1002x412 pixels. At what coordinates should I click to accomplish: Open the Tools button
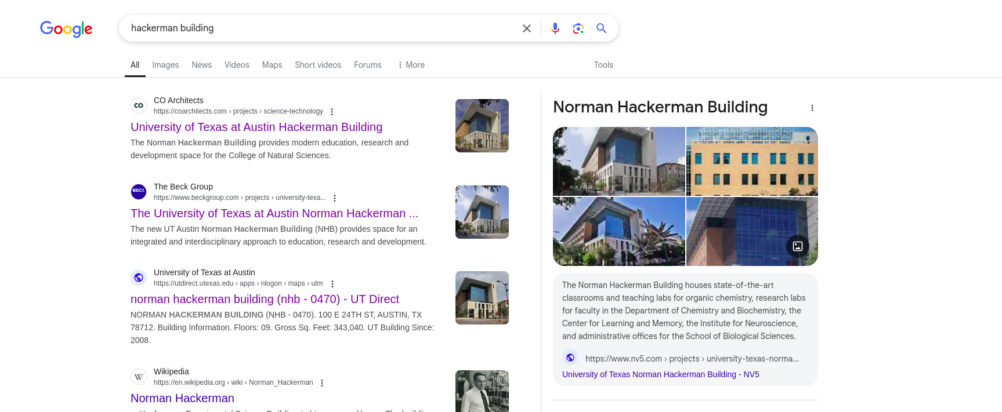[603, 65]
